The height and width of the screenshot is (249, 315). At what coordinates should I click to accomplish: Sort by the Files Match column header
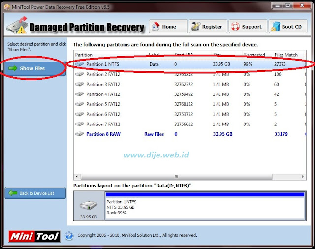click(x=286, y=55)
